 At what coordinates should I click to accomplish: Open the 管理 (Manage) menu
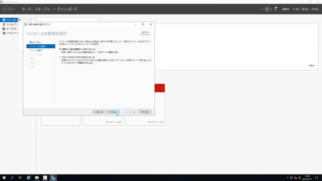pyautogui.click(x=285, y=9)
